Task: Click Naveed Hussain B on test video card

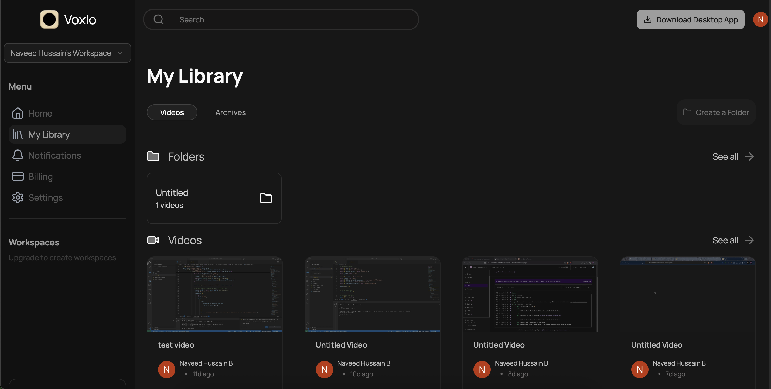Action: point(206,363)
